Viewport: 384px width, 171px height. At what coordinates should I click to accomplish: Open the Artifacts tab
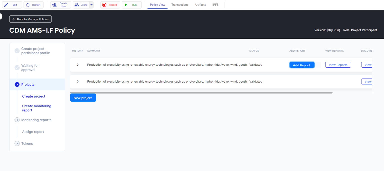pos(200,5)
